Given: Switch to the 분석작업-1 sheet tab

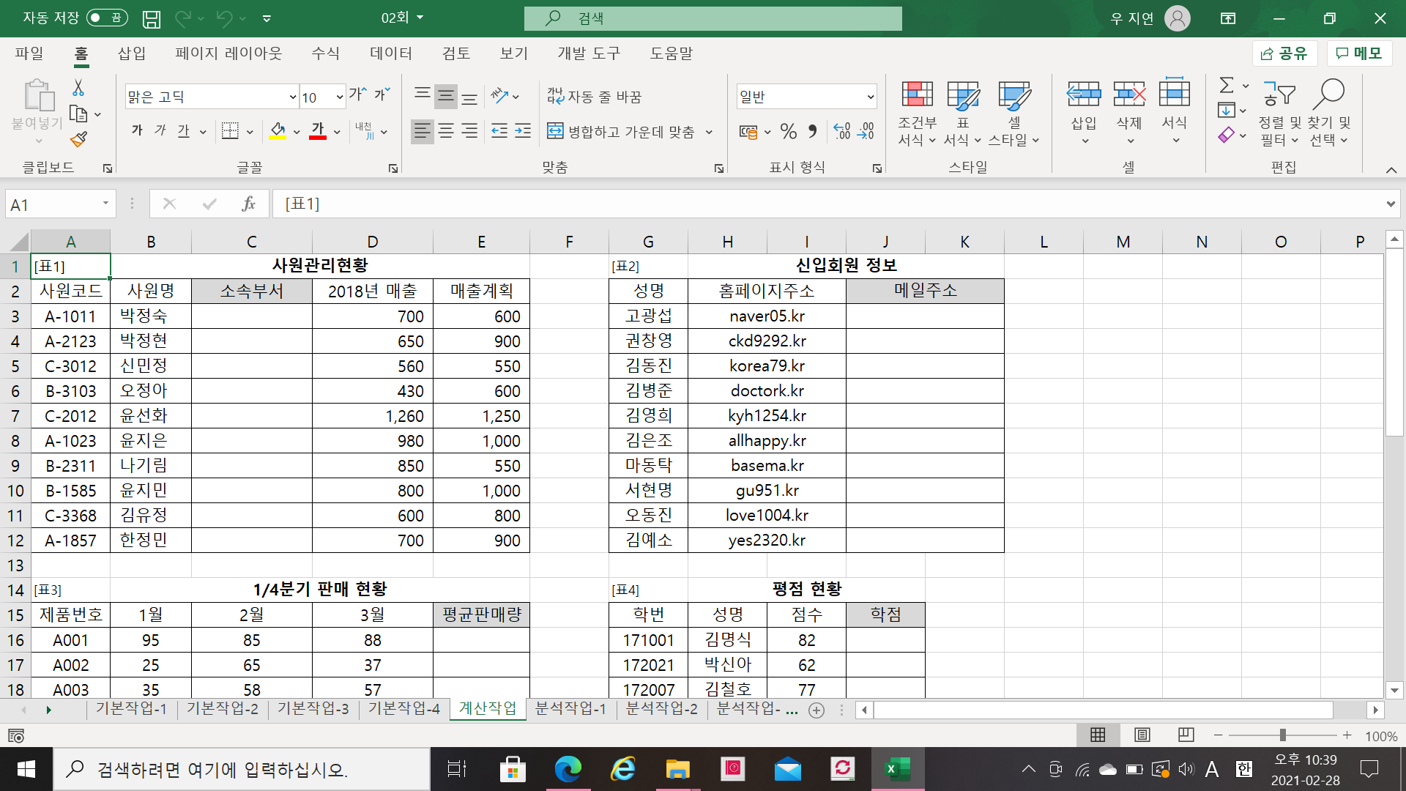Looking at the screenshot, I should click(x=570, y=708).
